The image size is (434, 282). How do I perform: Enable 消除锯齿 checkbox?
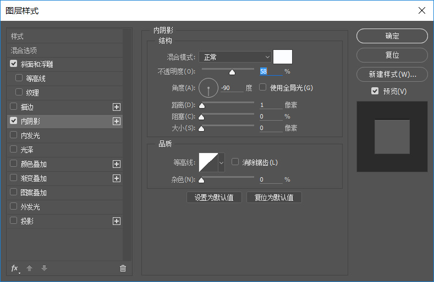point(235,162)
